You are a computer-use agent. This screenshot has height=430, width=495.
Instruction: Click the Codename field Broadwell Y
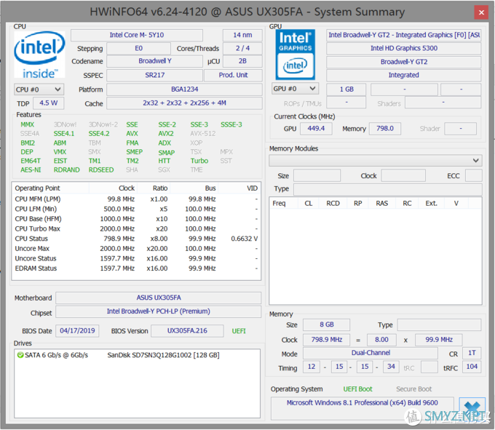pyautogui.click(x=154, y=61)
